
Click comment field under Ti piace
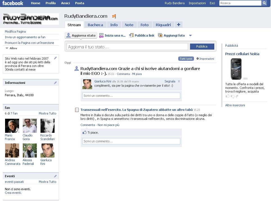131,141
